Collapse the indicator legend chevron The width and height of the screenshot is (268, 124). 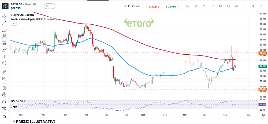pos(14,24)
